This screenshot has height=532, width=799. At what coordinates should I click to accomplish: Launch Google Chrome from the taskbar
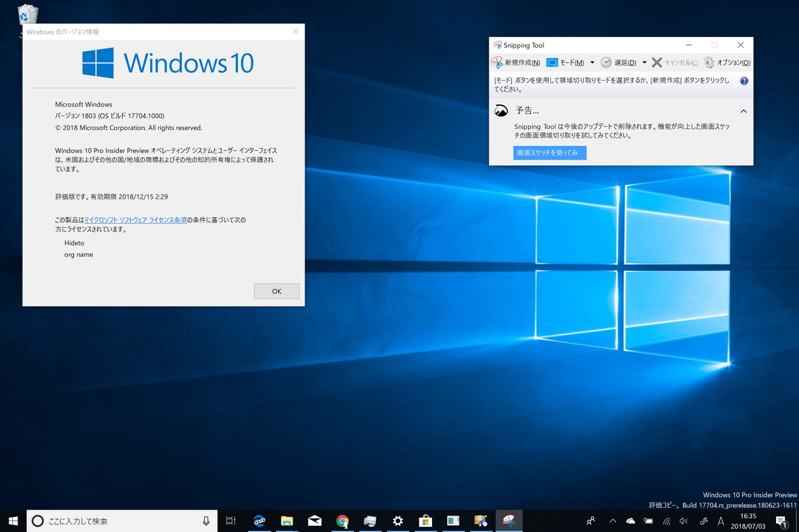click(343, 521)
